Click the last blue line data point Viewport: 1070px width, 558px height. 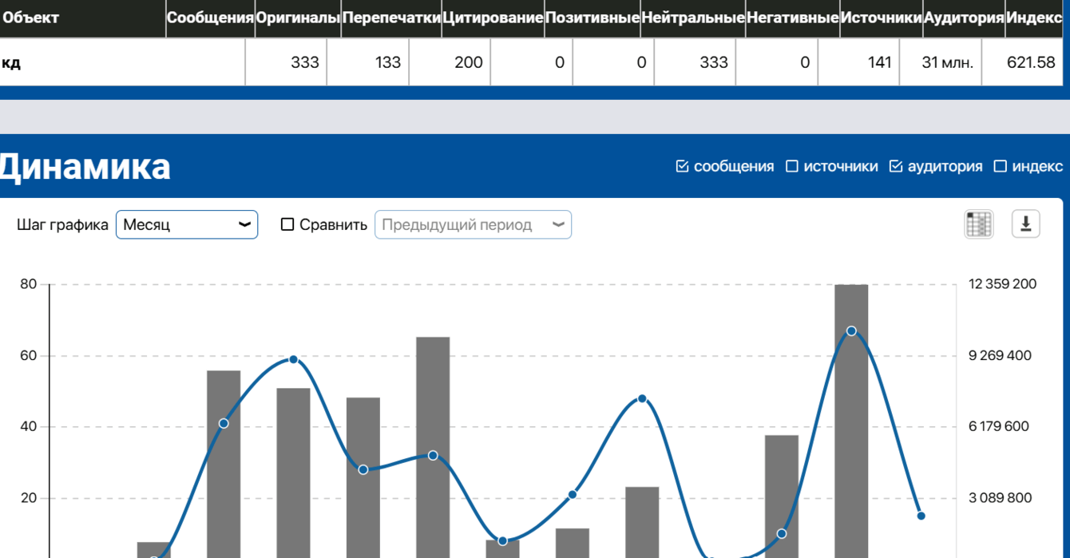[921, 516]
